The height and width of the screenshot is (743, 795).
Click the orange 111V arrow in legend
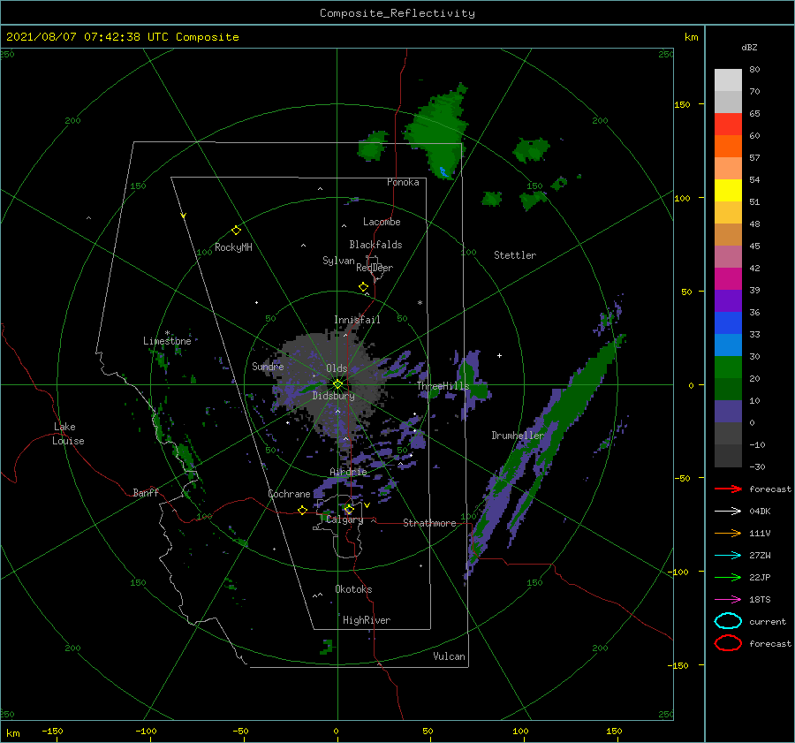pyautogui.click(x=728, y=533)
